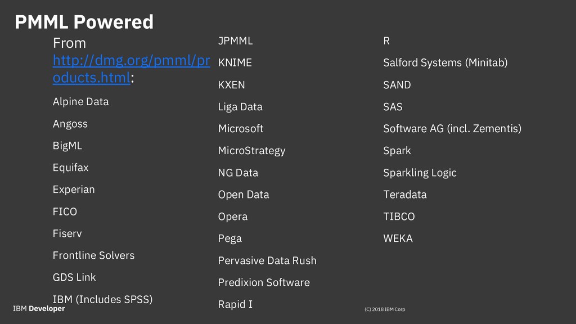The height and width of the screenshot is (324, 576).
Task: Select the FICO entry
Action: coord(65,211)
